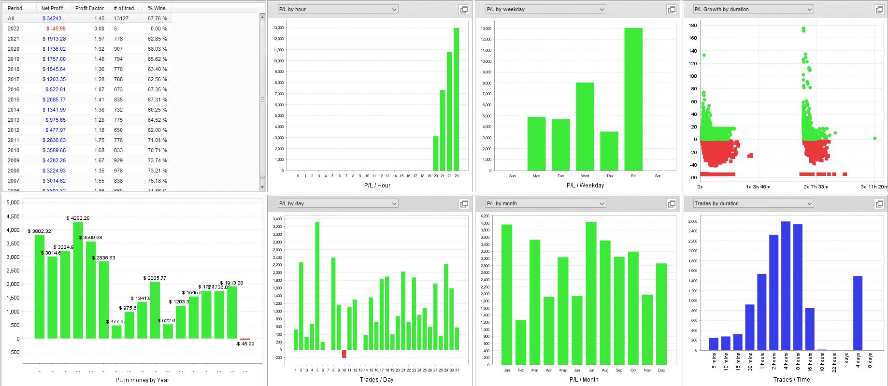Open the P/L by weekday dropdown
Screen dimensions: 888x386
pos(545,9)
